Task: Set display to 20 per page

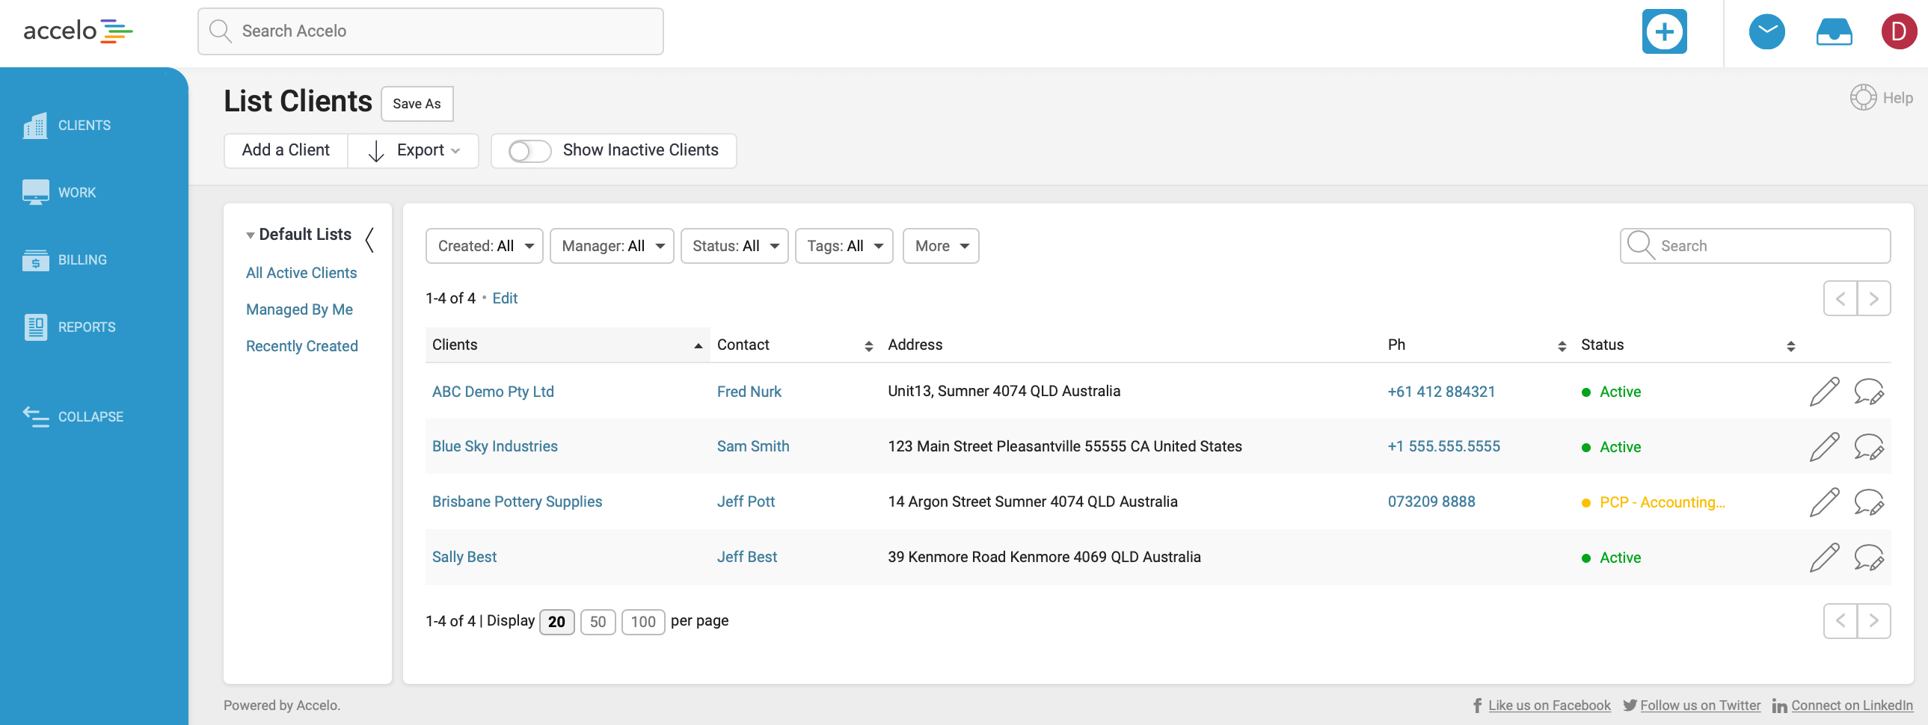Action: point(556,622)
